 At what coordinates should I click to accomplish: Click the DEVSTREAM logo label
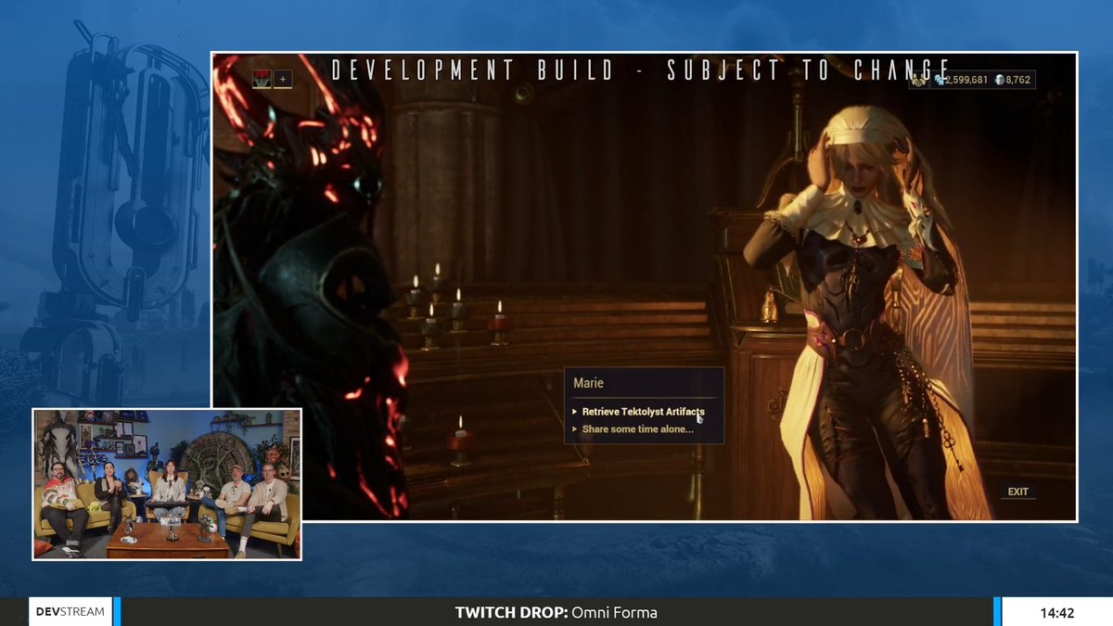pyautogui.click(x=70, y=612)
